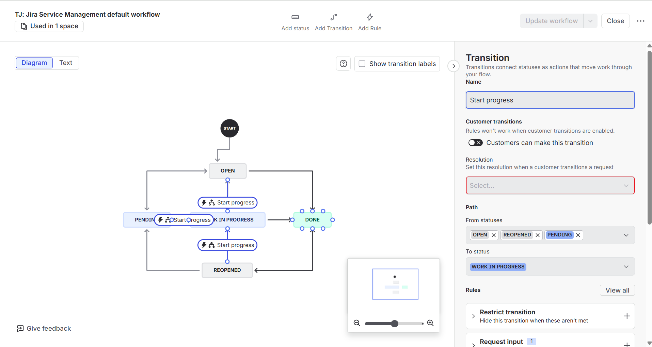
Task: Click the Add Transition icon
Action: [x=334, y=17]
